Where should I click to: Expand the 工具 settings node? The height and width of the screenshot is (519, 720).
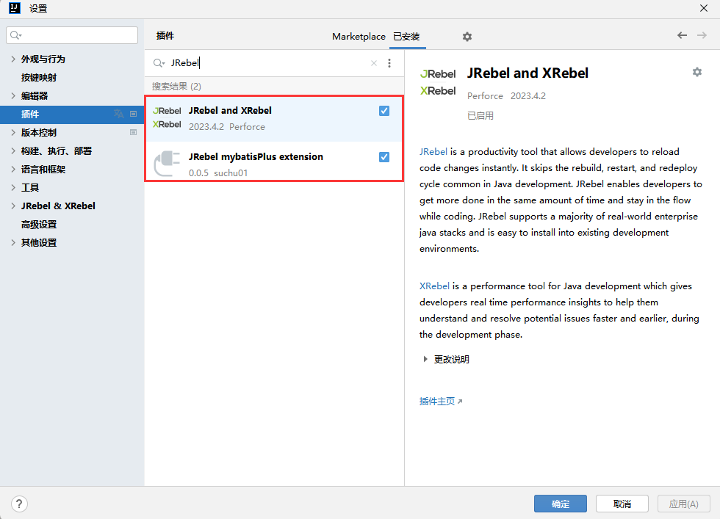point(13,188)
